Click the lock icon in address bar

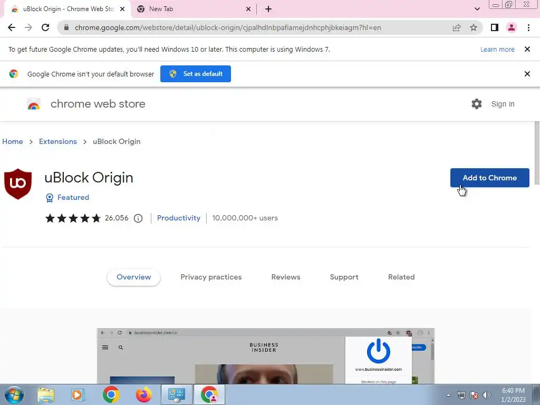pyautogui.click(x=66, y=27)
